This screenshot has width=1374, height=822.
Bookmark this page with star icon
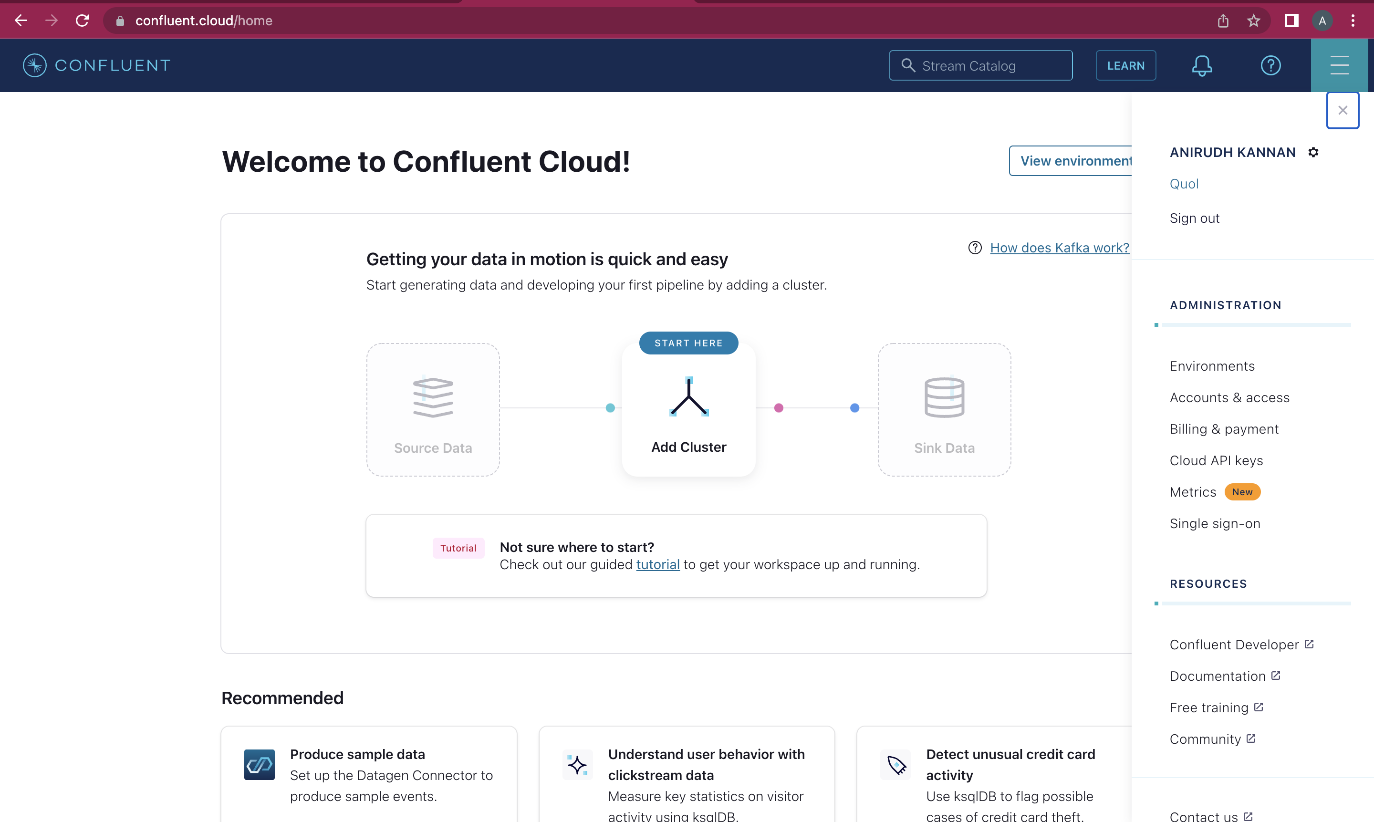[1254, 21]
